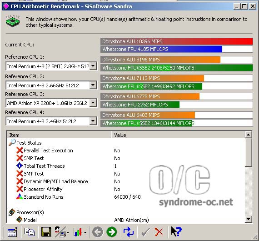Click the floppy disk save icon
The image size is (259, 241).
(46, 232)
